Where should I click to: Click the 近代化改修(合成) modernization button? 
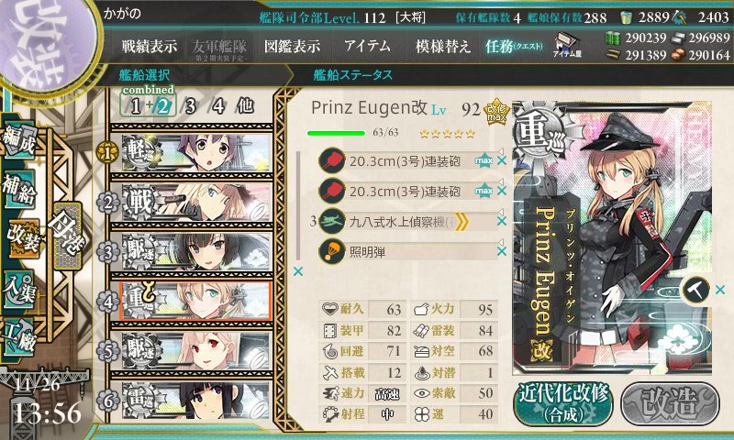point(563,403)
